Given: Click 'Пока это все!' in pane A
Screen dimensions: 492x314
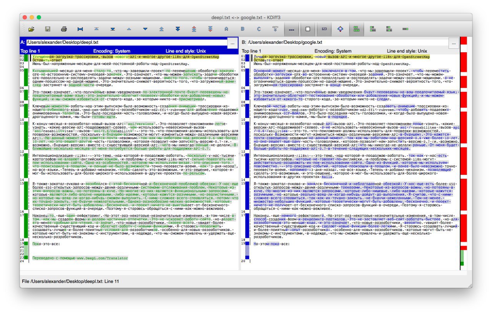Looking at the screenshot, I should click(x=46, y=244).
